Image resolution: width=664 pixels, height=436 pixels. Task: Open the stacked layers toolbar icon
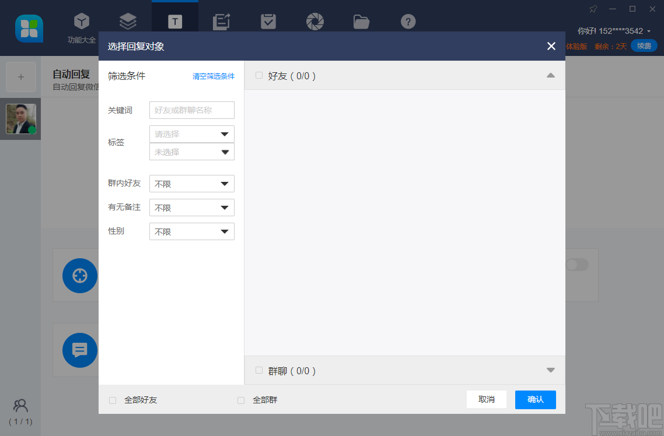[x=128, y=21]
